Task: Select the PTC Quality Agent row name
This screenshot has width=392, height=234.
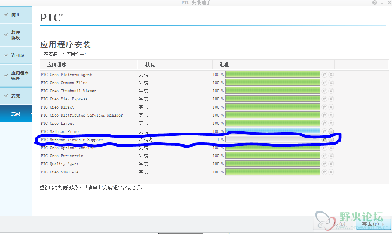Action: [x=60, y=164]
